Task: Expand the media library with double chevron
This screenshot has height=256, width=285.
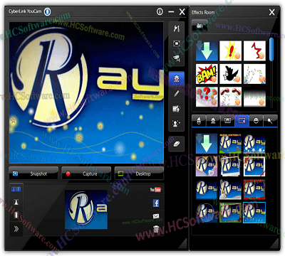Action: pyautogui.click(x=16, y=229)
